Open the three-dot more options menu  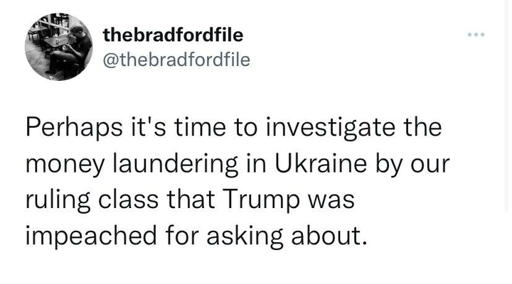pyautogui.click(x=476, y=34)
